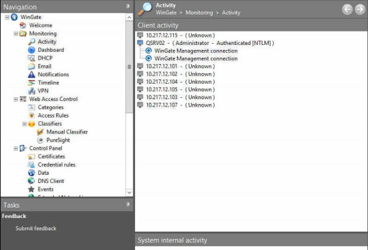This screenshot has height=250, width=368.
Task: Click the QSRV02 computer icon
Action: [x=140, y=43]
